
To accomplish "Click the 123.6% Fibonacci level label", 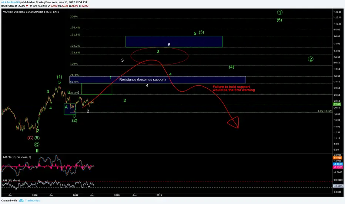I will coord(75,53).
